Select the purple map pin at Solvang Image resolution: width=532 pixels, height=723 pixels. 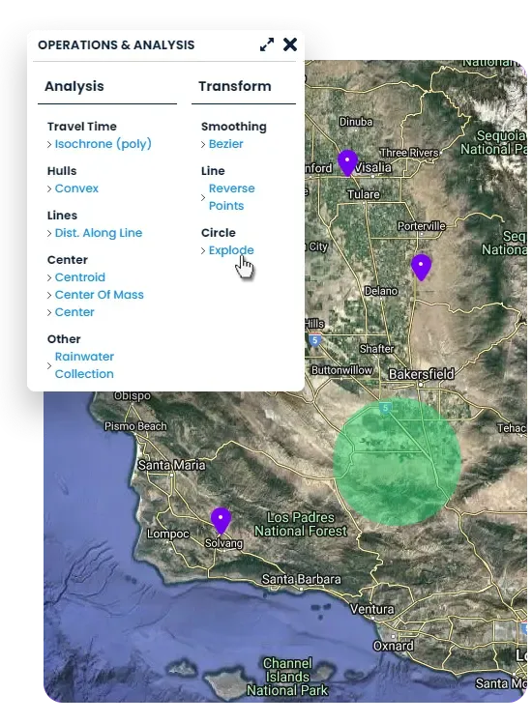(x=221, y=521)
